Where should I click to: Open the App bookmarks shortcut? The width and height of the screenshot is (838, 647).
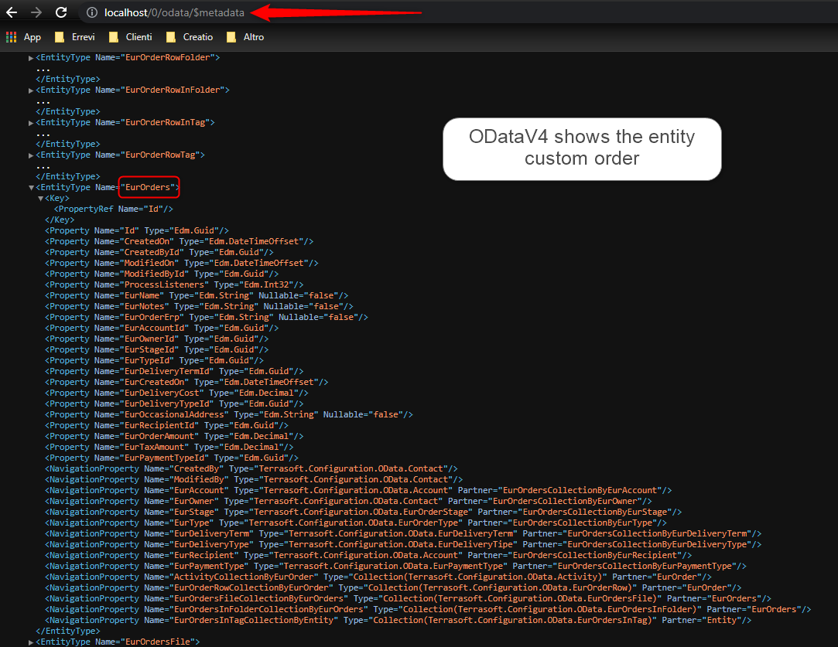23,37
